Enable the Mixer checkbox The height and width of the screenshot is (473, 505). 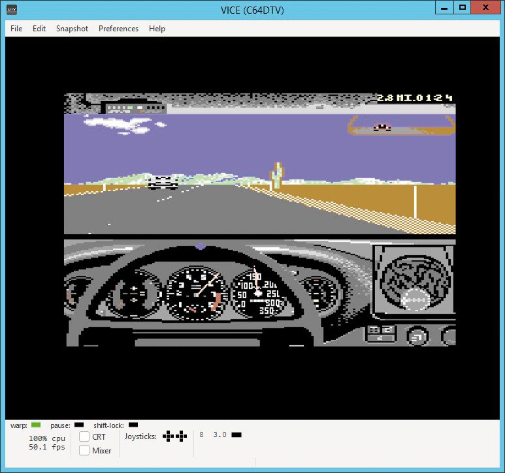(x=84, y=450)
